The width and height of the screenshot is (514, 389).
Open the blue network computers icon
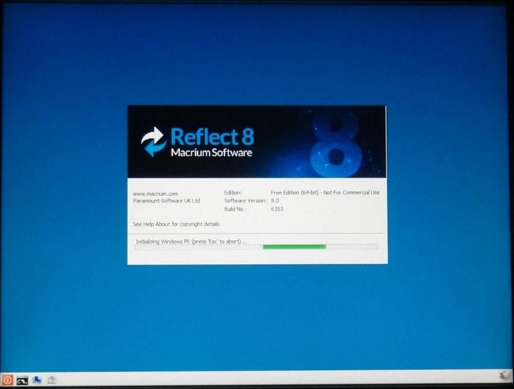tap(37, 380)
